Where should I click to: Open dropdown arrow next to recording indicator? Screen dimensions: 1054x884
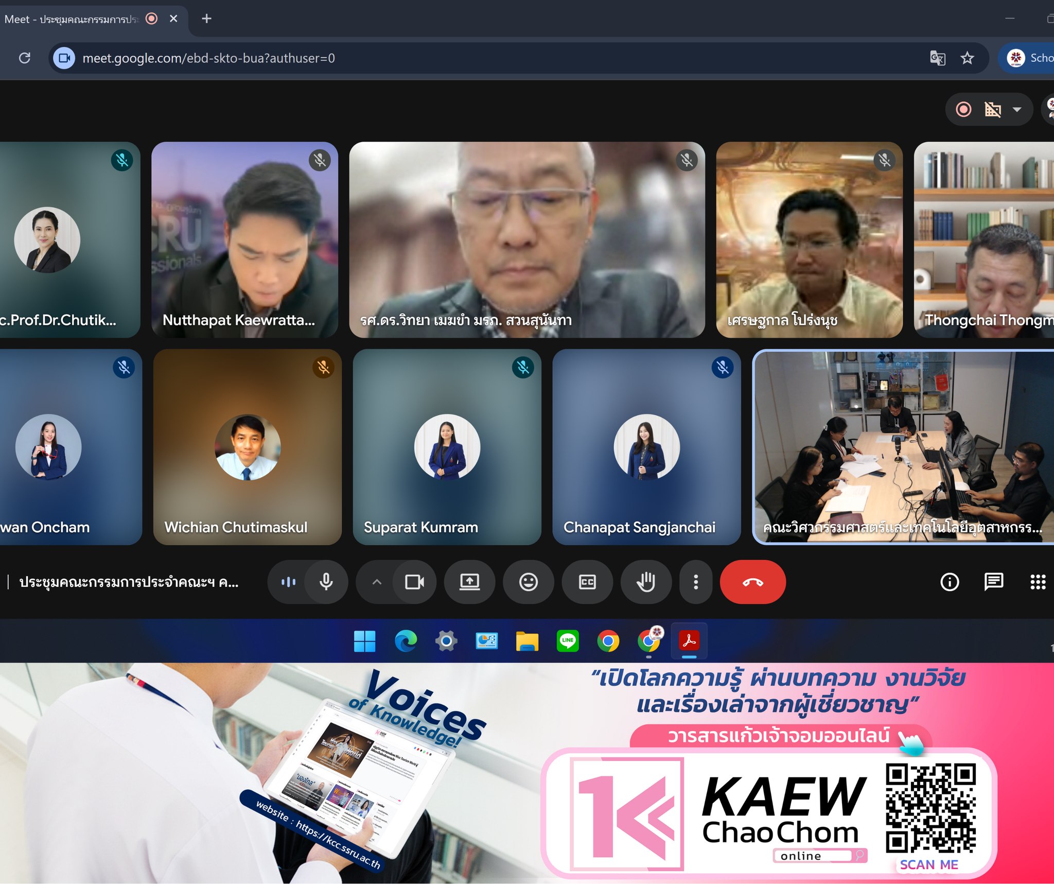click(x=1017, y=109)
